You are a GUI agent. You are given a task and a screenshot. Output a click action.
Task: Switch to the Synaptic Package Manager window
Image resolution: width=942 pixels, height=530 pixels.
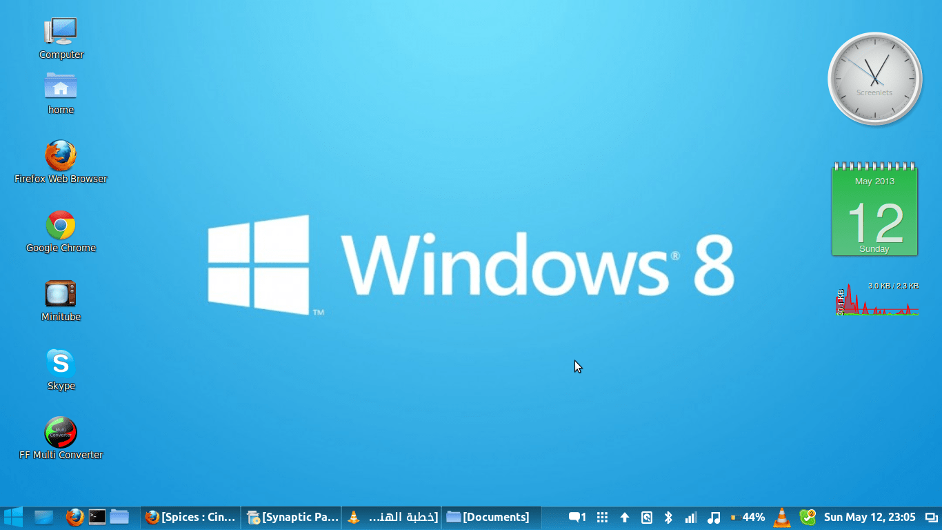[x=292, y=517]
